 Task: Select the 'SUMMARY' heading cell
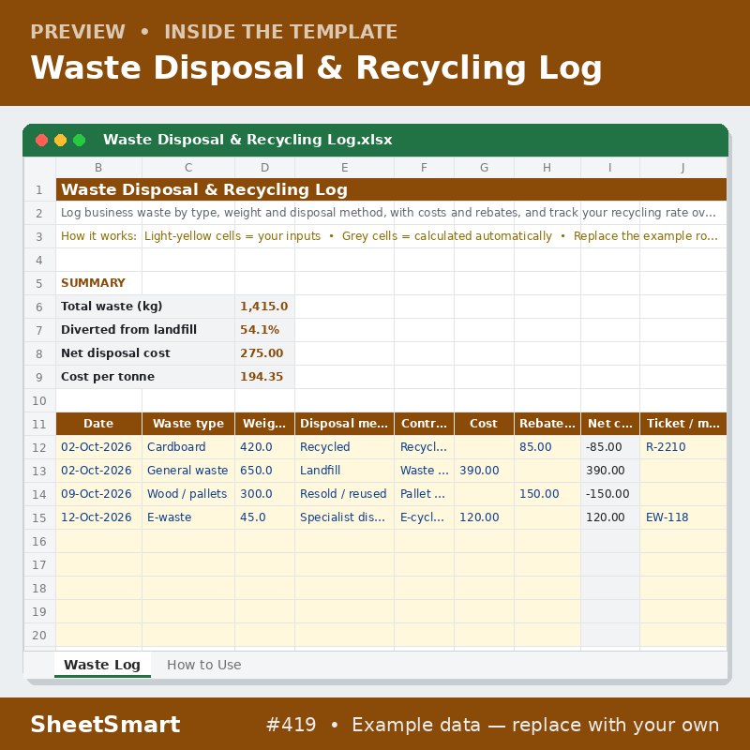point(98,283)
